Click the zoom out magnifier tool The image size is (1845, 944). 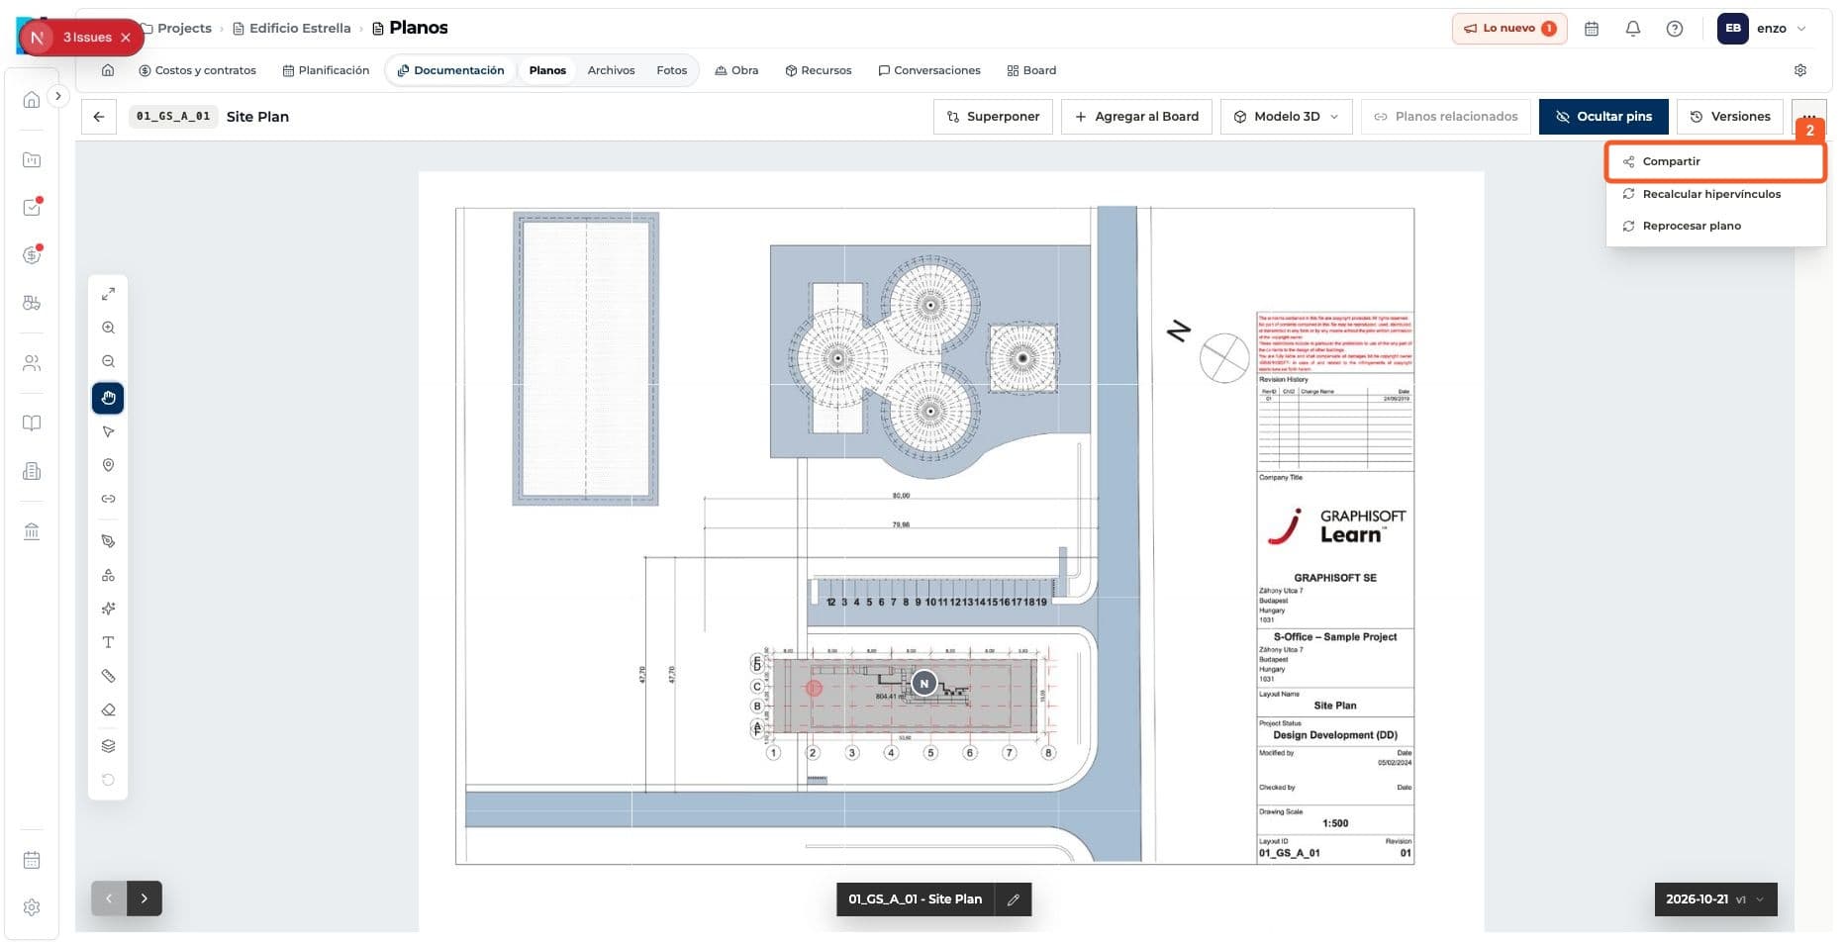click(x=108, y=361)
